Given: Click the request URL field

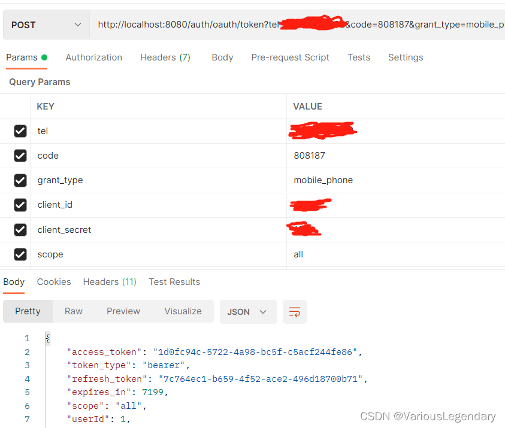Looking at the screenshot, I should tap(297, 25).
